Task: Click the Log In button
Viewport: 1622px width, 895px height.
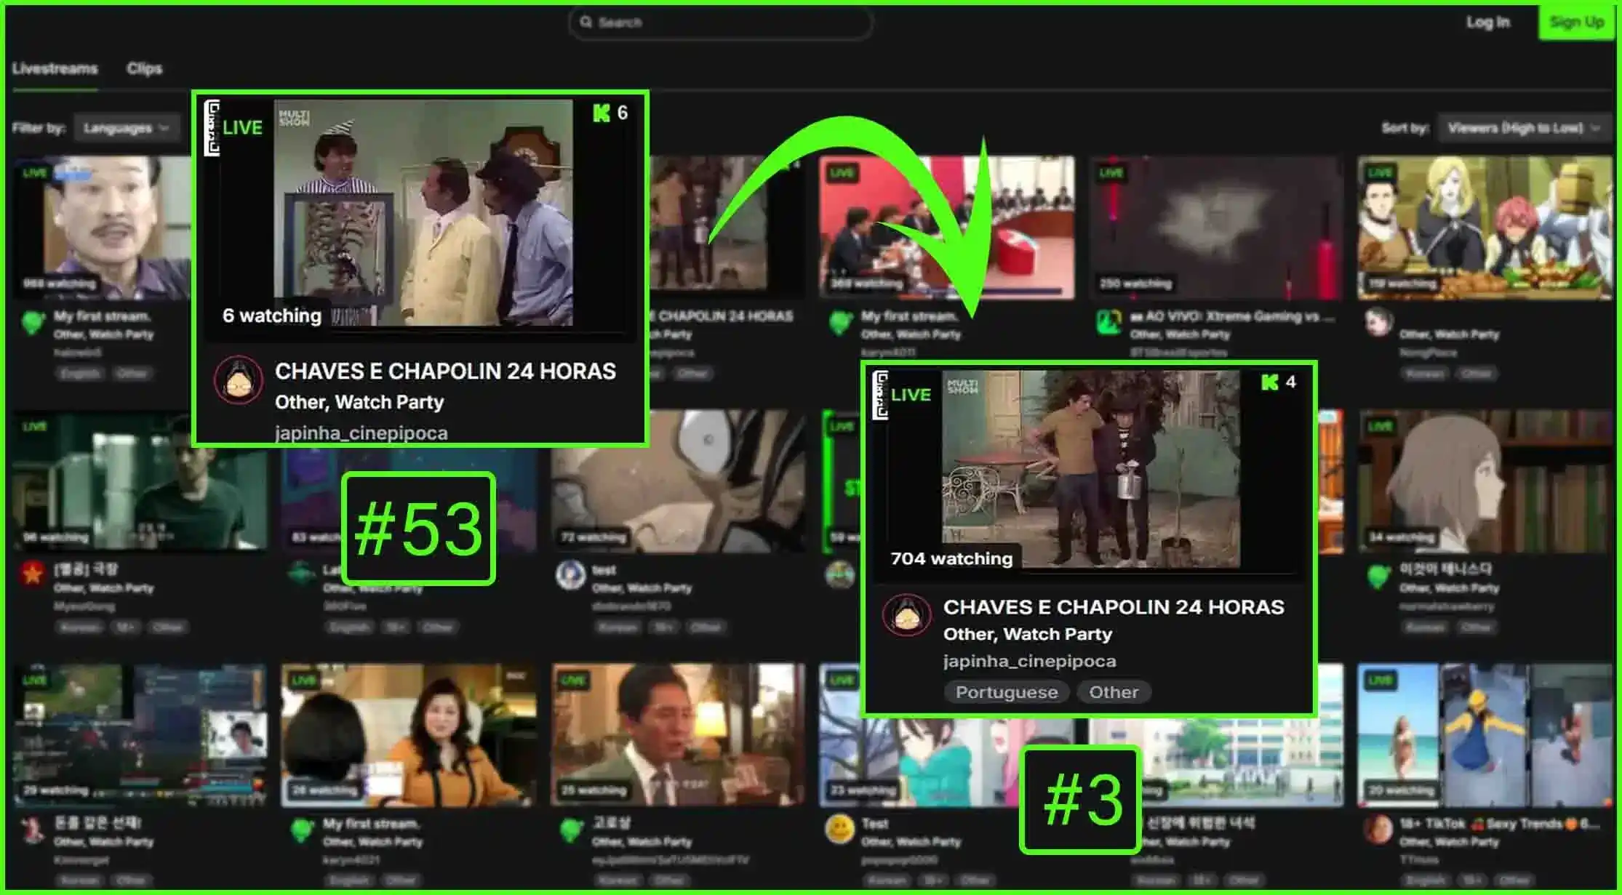Action: tap(1487, 22)
